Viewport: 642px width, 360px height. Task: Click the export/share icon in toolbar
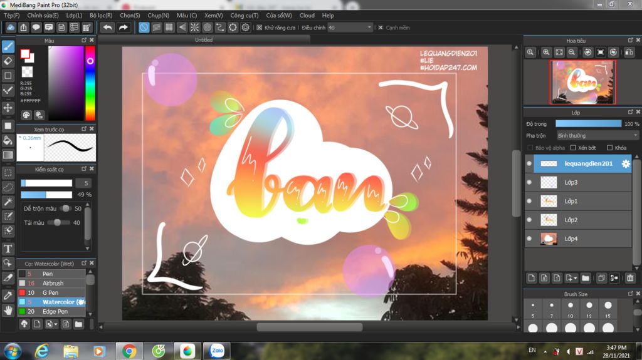[x=23, y=28]
